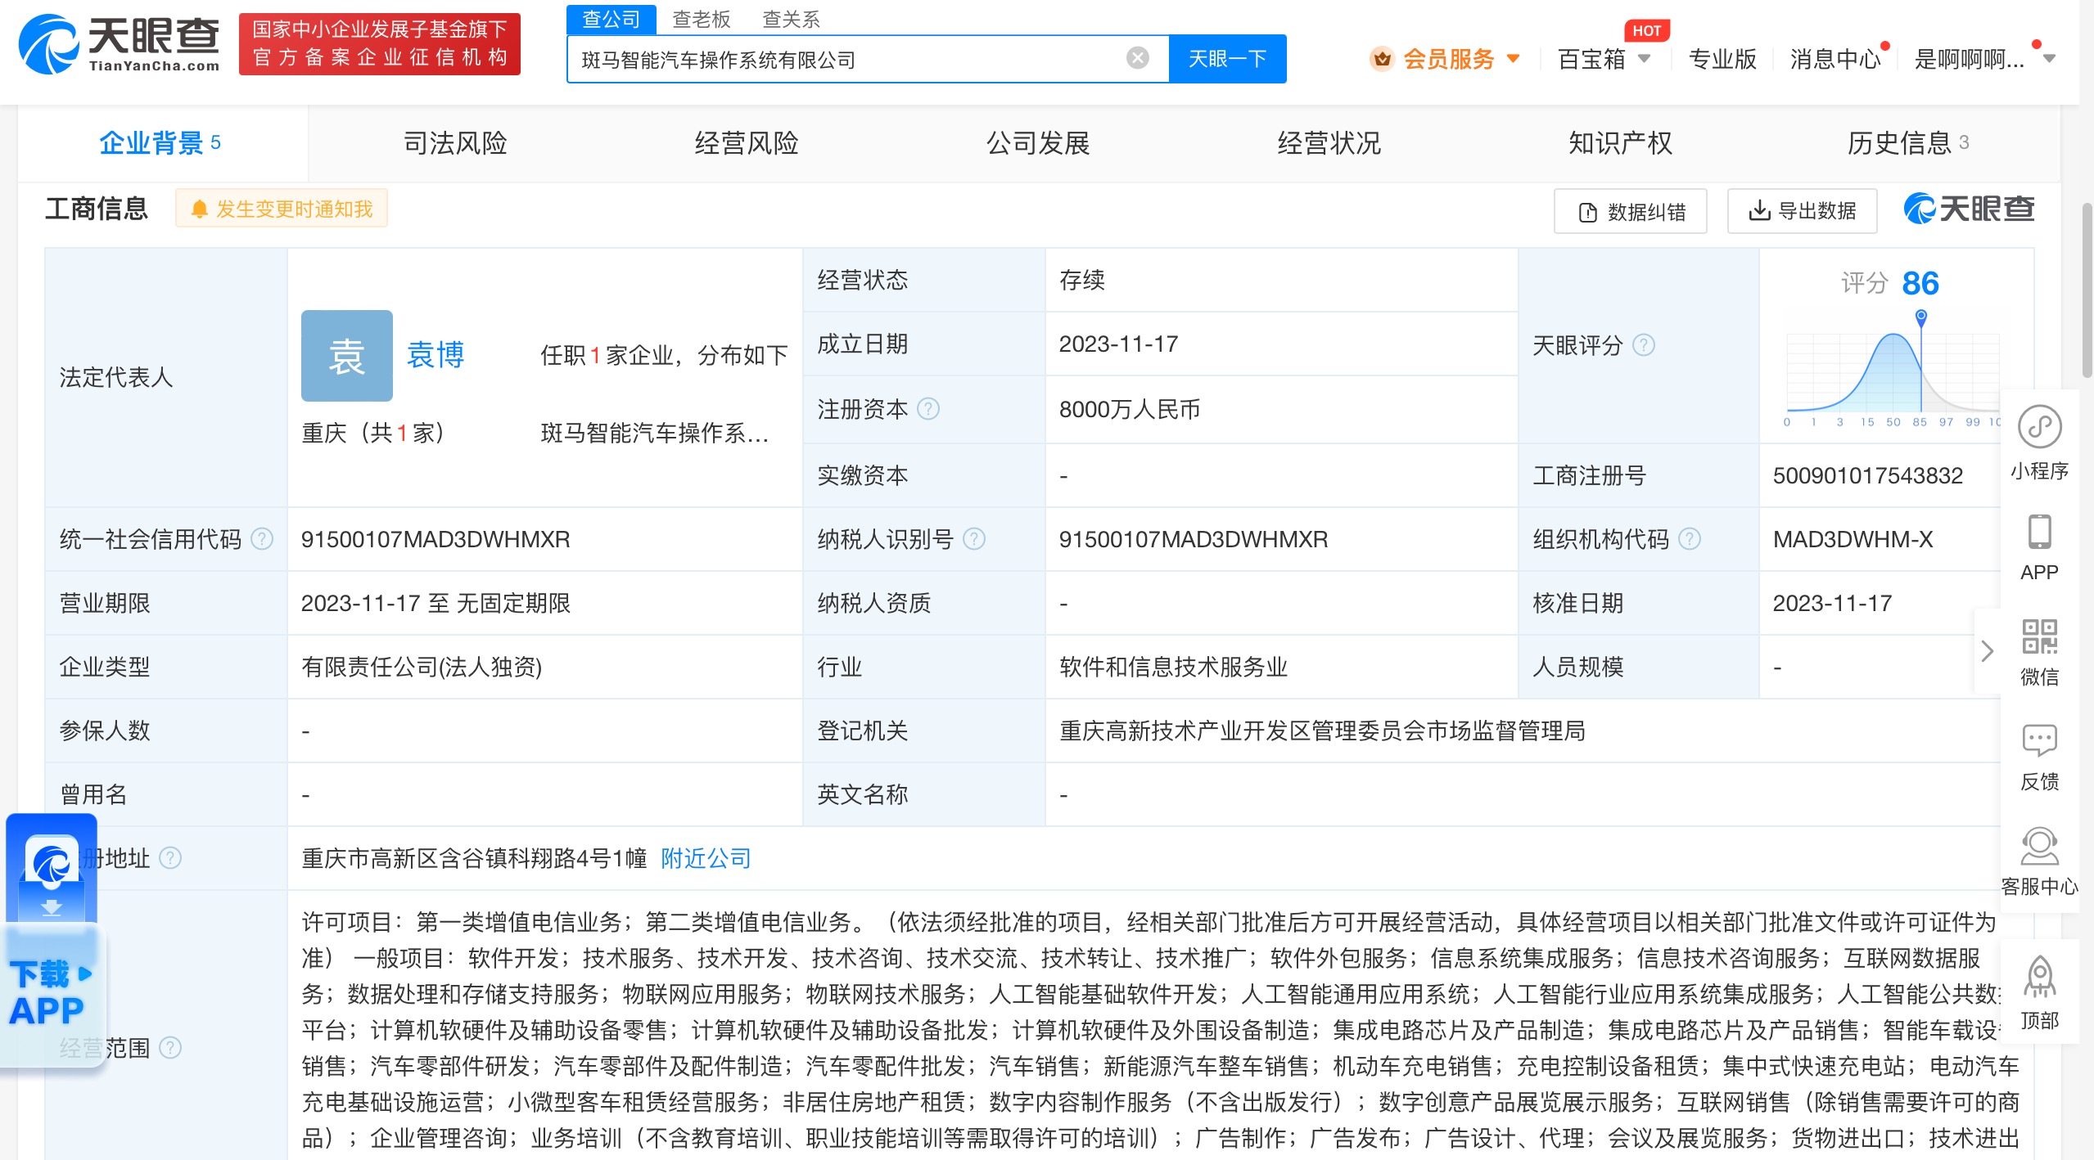Click the HOT badge above 百宝箱
Viewport: 2094px width, 1160px height.
pos(1646,30)
